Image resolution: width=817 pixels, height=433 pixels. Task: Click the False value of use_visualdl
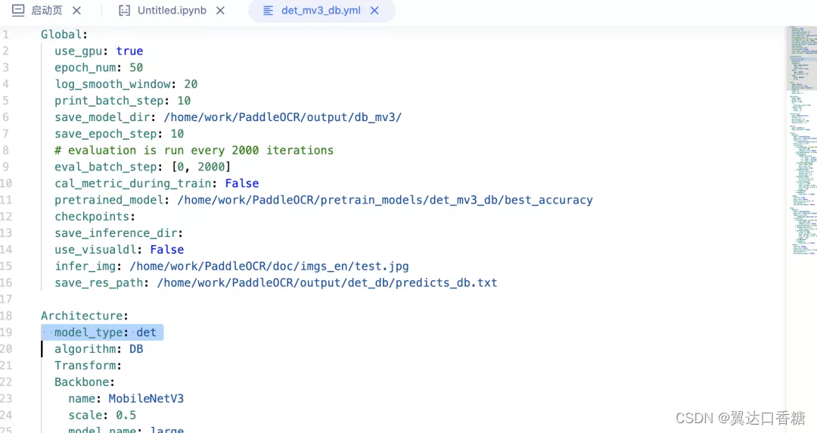click(166, 250)
